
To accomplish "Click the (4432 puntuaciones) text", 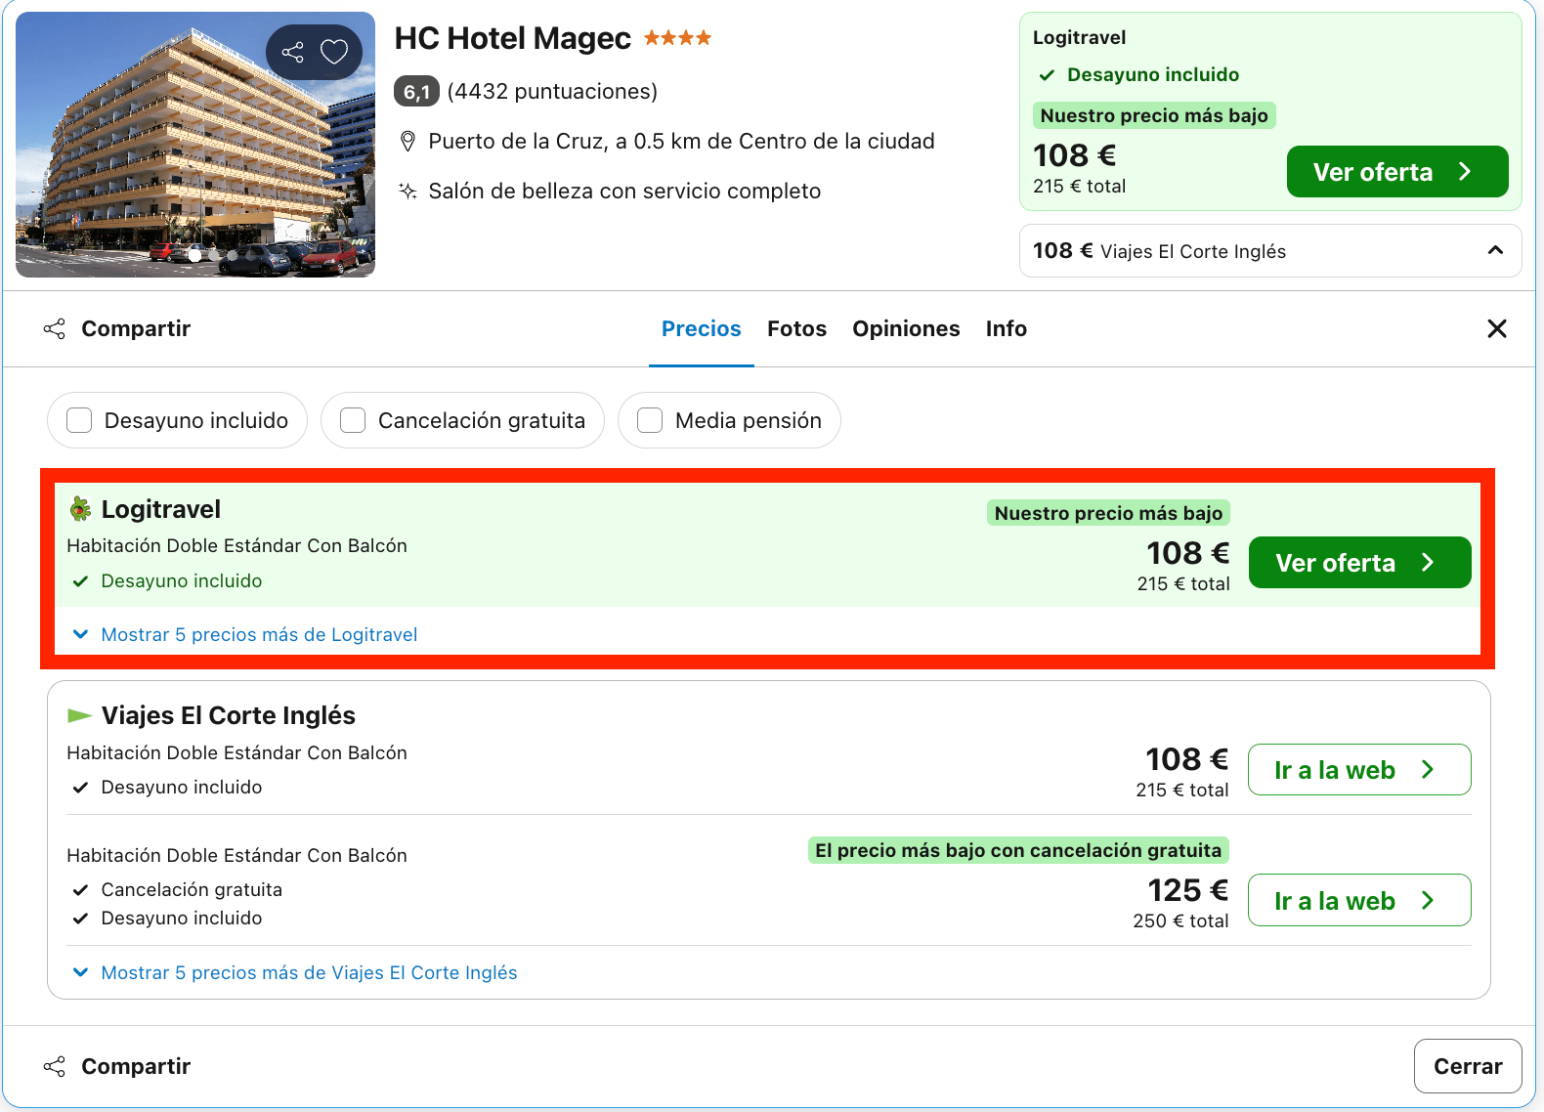I will [552, 92].
